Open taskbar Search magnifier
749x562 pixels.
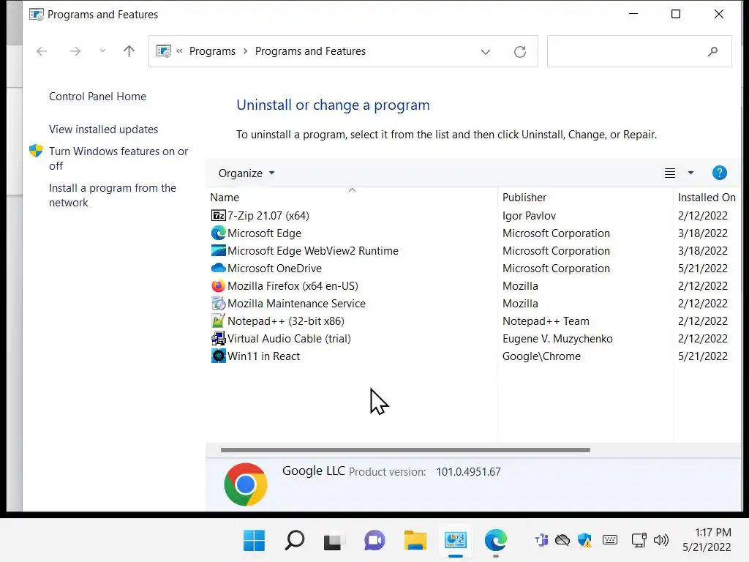pos(294,541)
